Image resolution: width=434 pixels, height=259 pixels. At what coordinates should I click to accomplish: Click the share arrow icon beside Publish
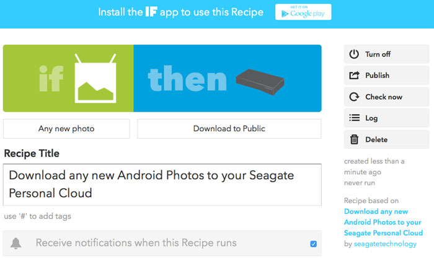pos(354,75)
